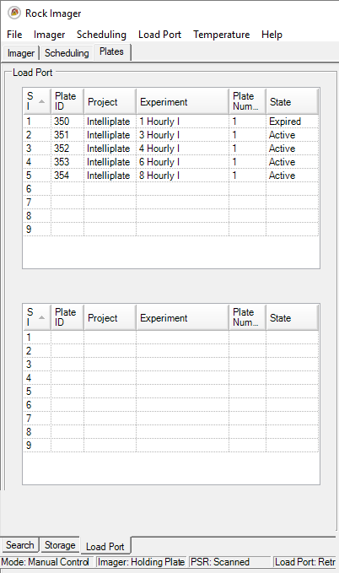Sort the upper table by its Experiment column
The height and width of the screenshot is (573, 339).
(182, 101)
